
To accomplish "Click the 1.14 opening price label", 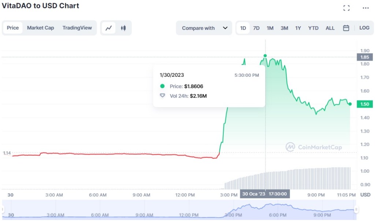I will (x=7, y=153).
